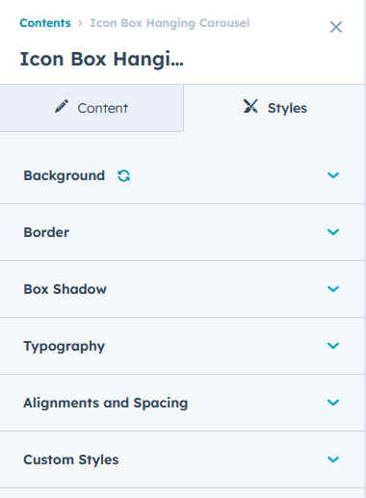Viewport: 366px width, 498px height.
Task: Open the Background section label
Action: 65,175
